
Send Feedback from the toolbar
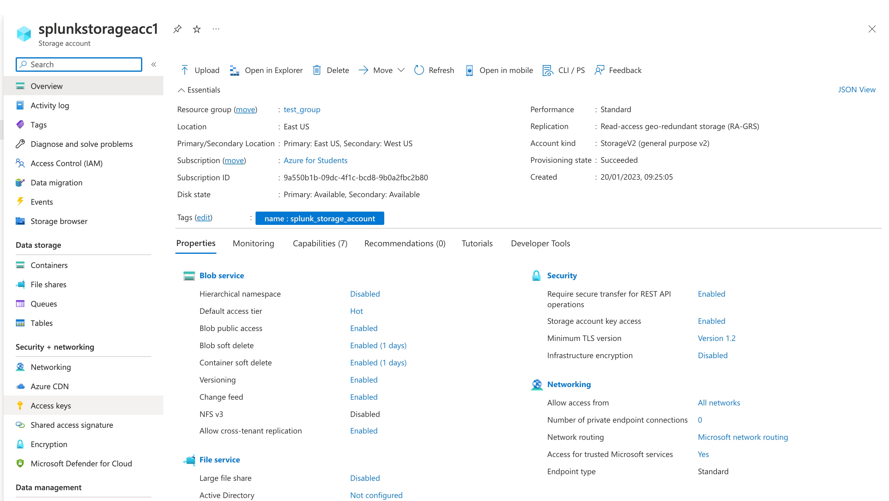pos(618,70)
